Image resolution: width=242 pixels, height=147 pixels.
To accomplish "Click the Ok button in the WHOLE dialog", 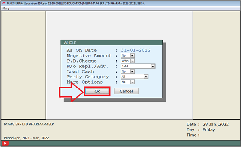I will 97,91.
